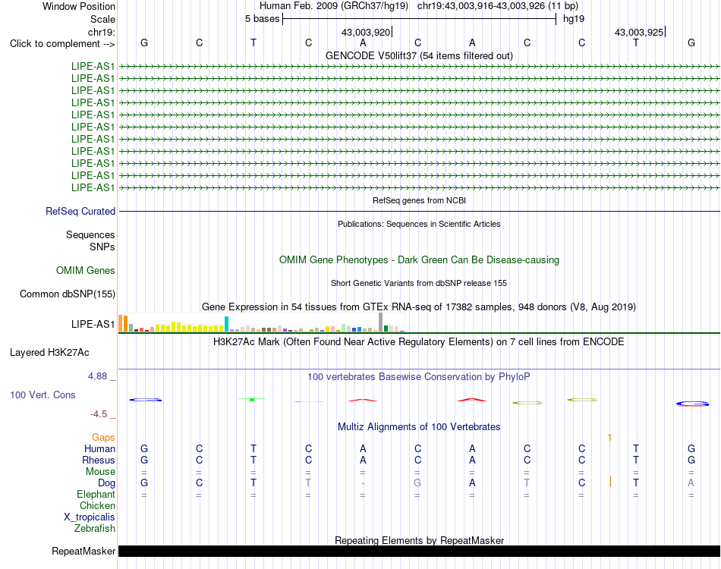Select the Chicken species label
Screen dimensions: 721x569
(x=97, y=506)
